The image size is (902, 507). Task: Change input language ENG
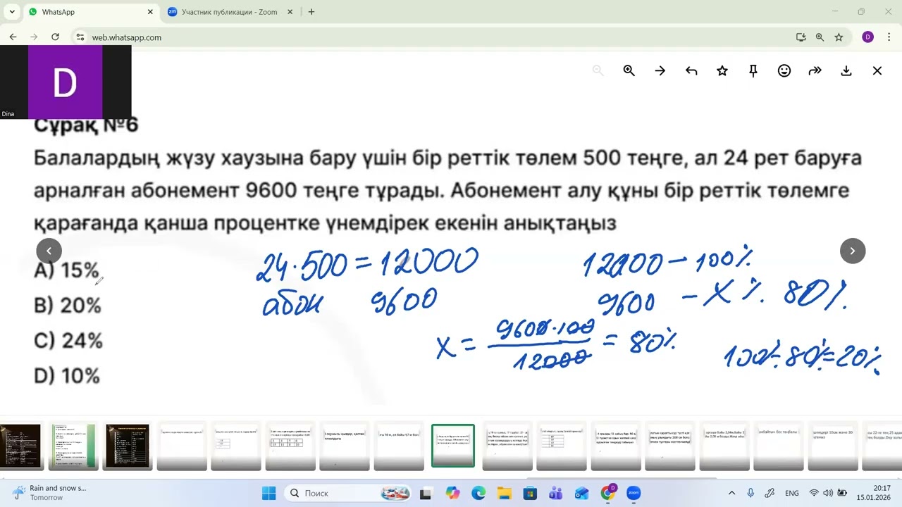pyautogui.click(x=791, y=493)
